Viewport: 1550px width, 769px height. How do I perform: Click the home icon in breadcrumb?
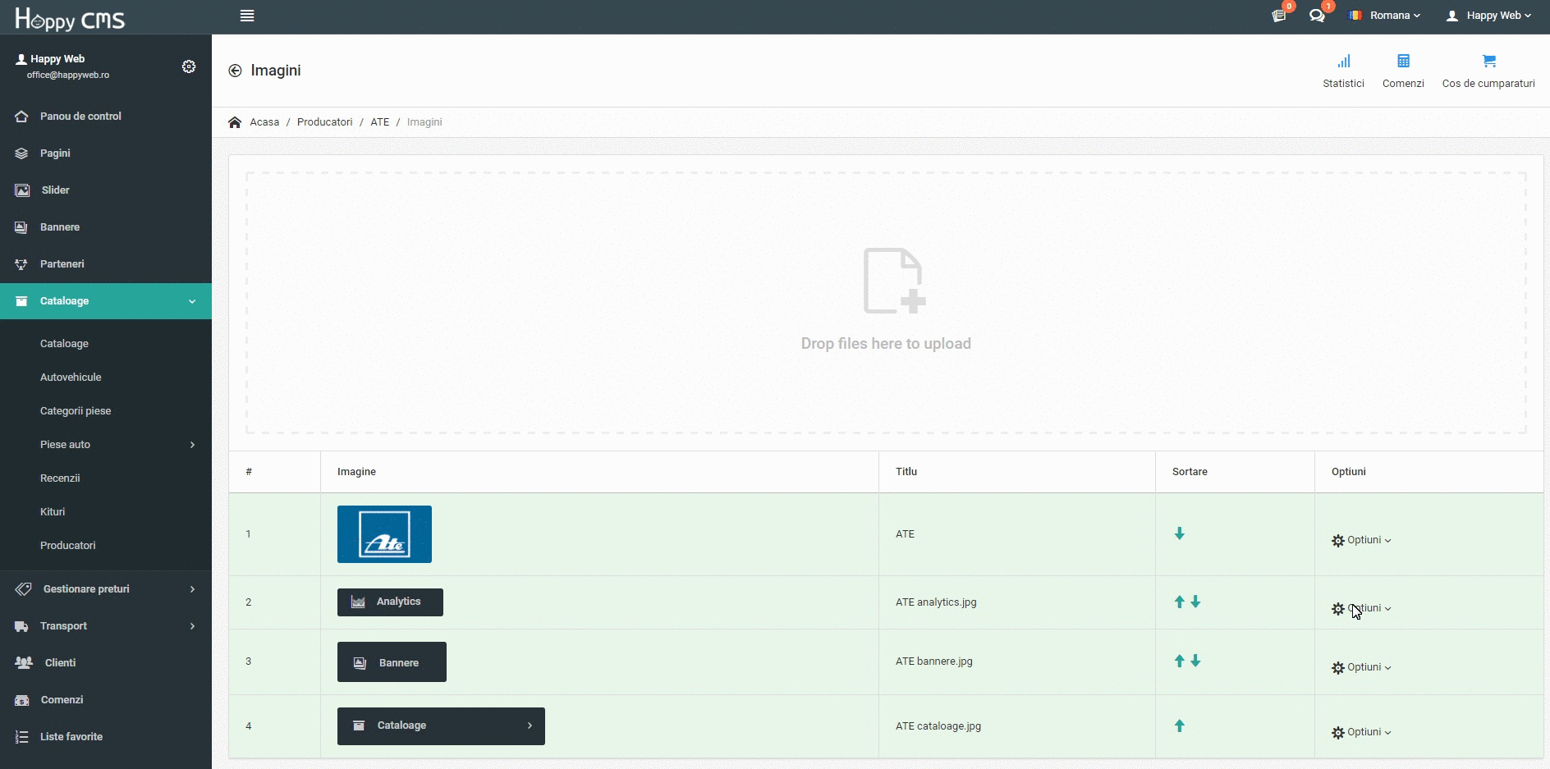[235, 122]
